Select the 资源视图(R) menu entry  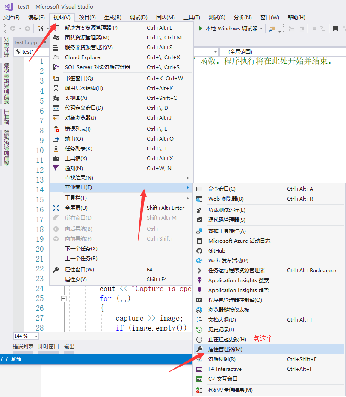pyautogui.click(x=269, y=359)
